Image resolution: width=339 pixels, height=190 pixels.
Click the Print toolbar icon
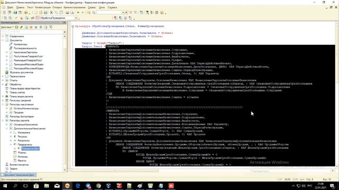pos(67,13)
